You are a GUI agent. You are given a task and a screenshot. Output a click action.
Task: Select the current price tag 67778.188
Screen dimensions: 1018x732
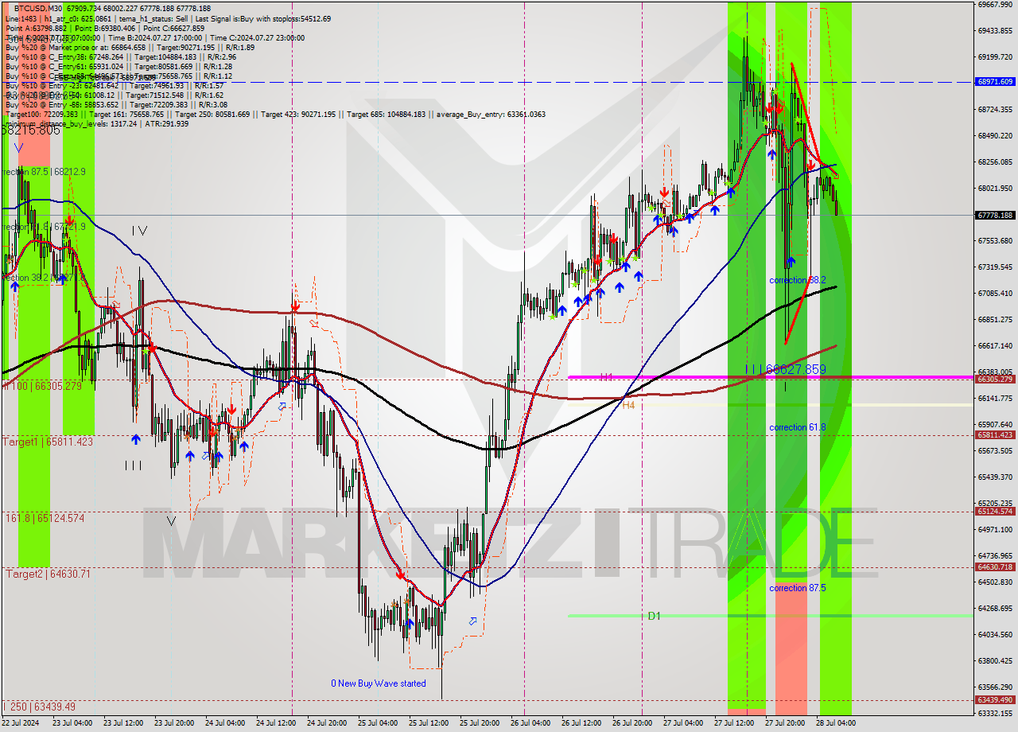tap(995, 215)
